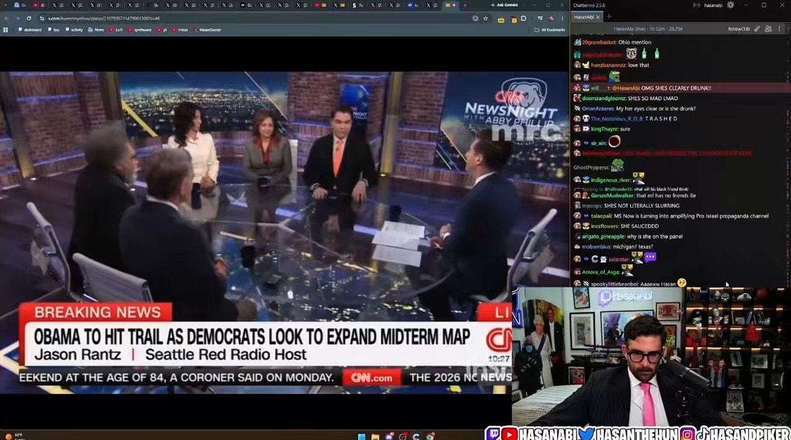
Task: Open the three-dot split menu in Chatterino
Action: click(780, 29)
